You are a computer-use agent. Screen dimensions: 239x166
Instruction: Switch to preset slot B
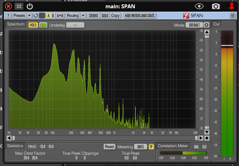click(53, 15)
